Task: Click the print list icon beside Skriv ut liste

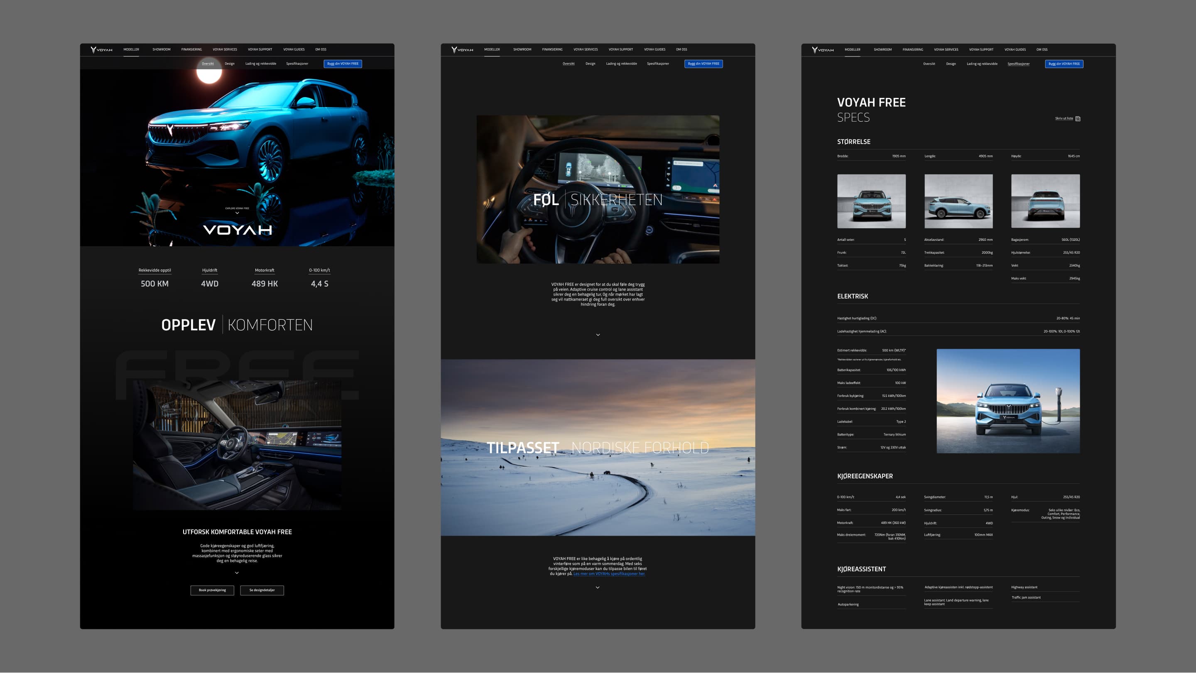Action: [1078, 119]
